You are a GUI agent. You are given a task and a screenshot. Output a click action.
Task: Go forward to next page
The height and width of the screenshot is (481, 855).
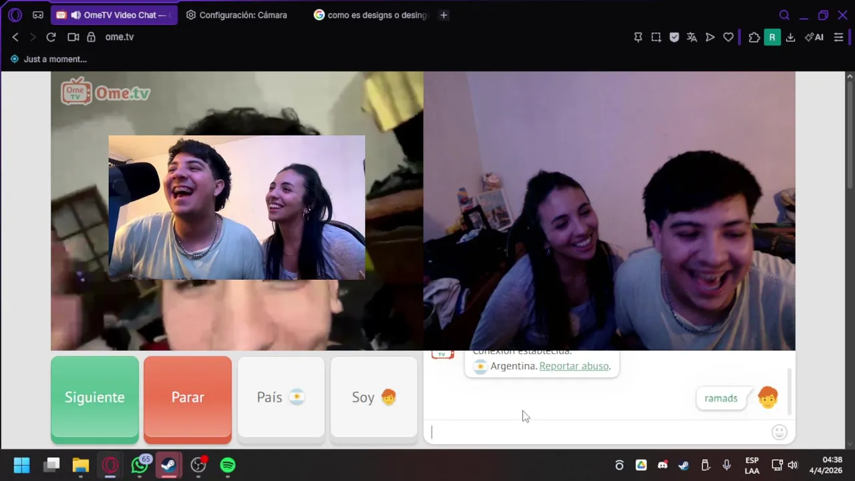[33, 37]
